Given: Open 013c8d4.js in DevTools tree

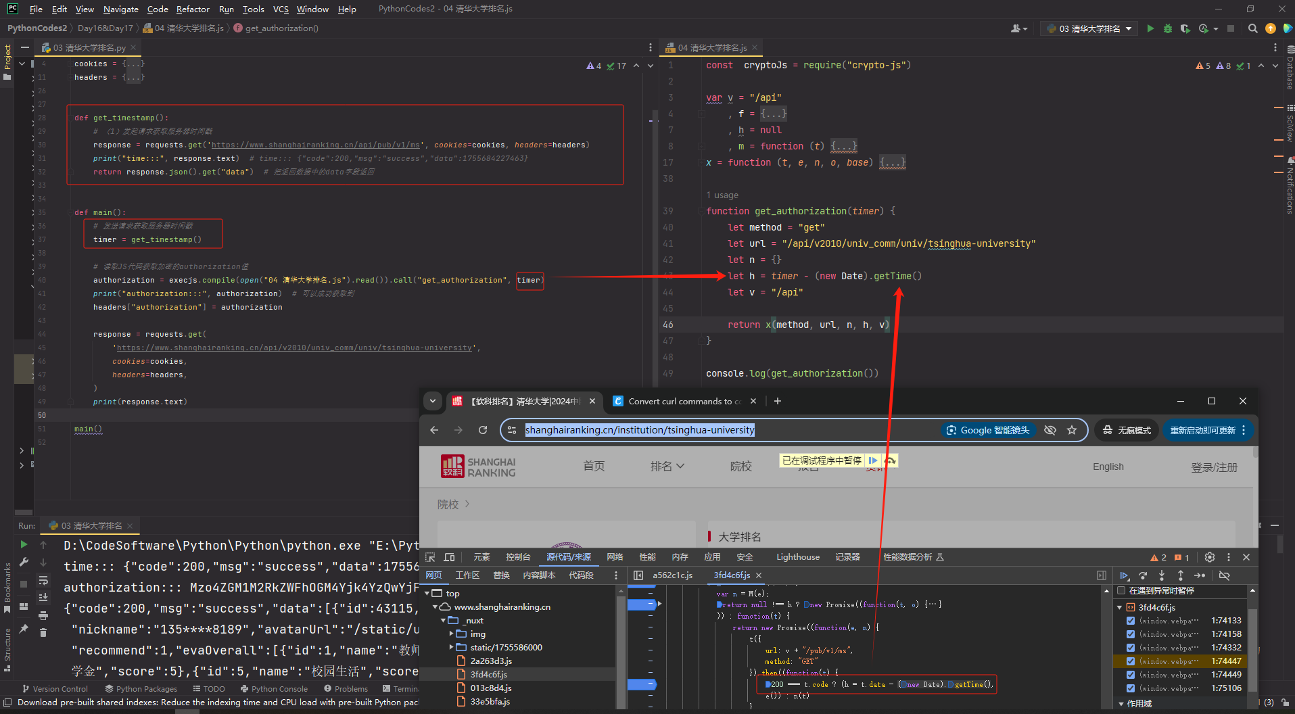Looking at the screenshot, I should click(x=491, y=688).
